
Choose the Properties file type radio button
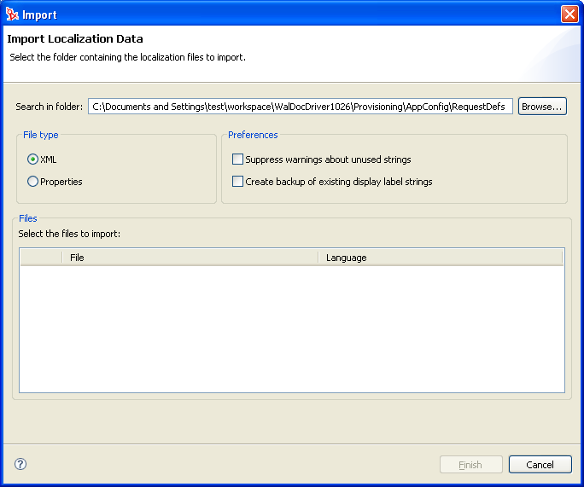(33, 182)
